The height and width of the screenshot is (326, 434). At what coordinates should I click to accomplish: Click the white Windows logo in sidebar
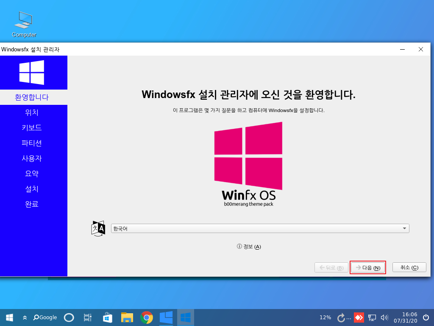[31, 72]
